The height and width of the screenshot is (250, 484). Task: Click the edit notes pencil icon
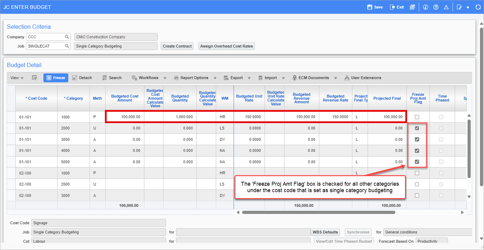coord(459,7)
